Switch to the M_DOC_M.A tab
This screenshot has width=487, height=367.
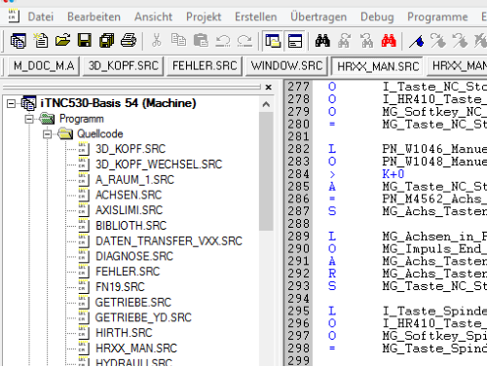(44, 66)
